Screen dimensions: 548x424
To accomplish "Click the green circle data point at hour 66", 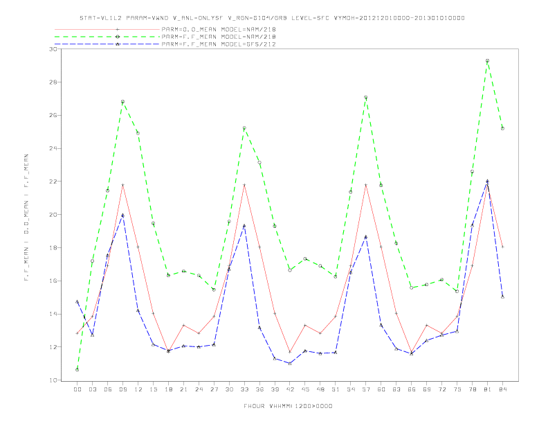I will [x=412, y=288].
